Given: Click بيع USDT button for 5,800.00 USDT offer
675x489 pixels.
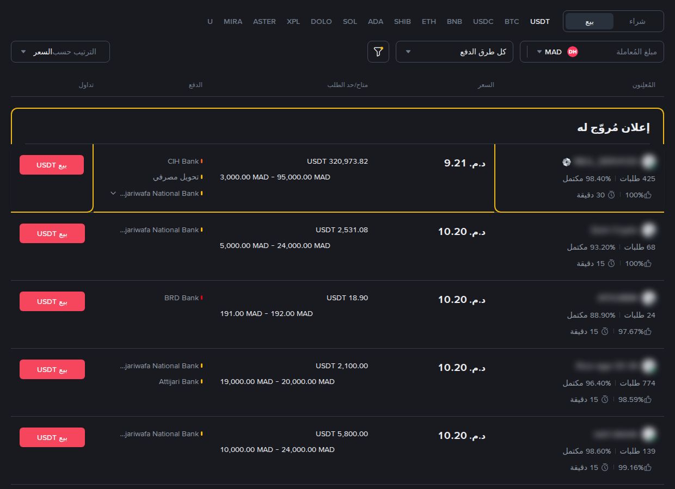Looking at the screenshot, I should [x=52, y=437].
